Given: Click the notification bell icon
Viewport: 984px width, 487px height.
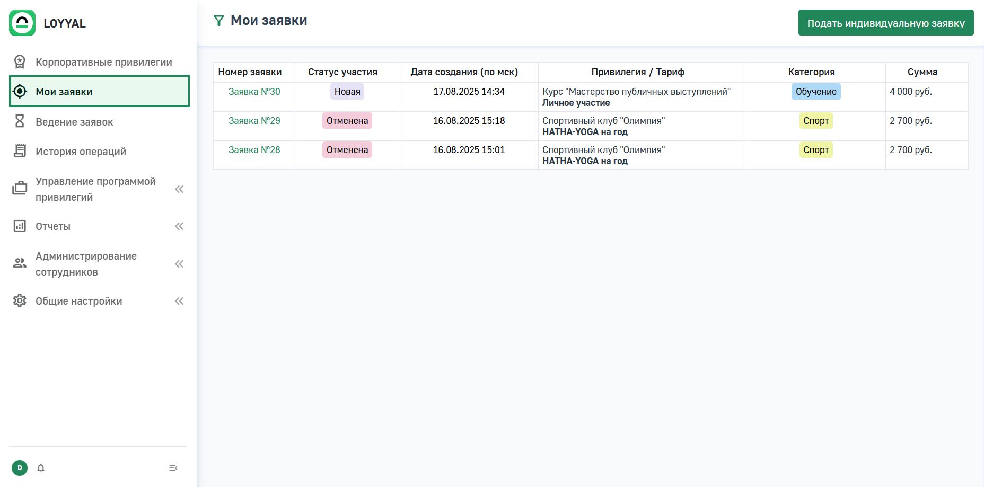Looking at the screenshot, I should 41,468.
